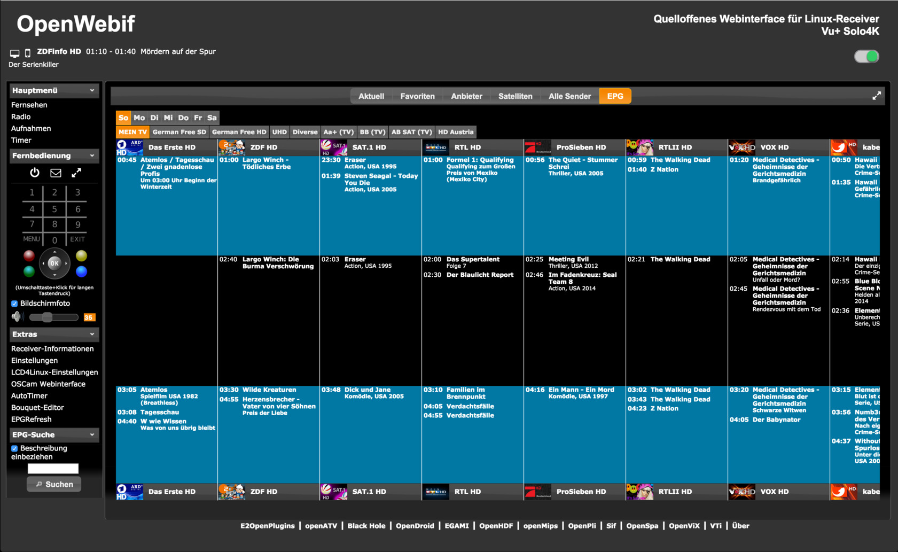Toggle the green switch at top right
Screen dimensions: 898x552
click(x=866, y=57)
